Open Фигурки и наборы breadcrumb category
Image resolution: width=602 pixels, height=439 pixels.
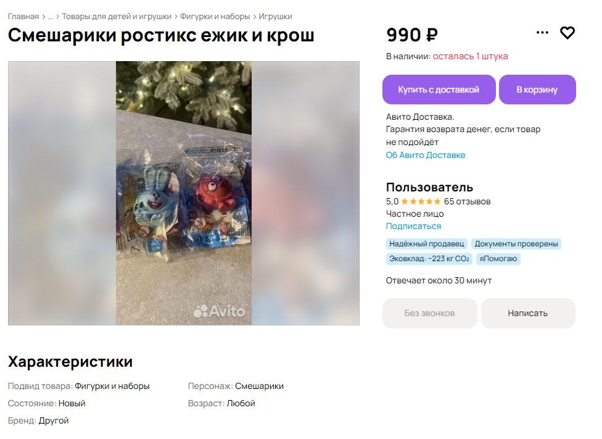point(215,17)
